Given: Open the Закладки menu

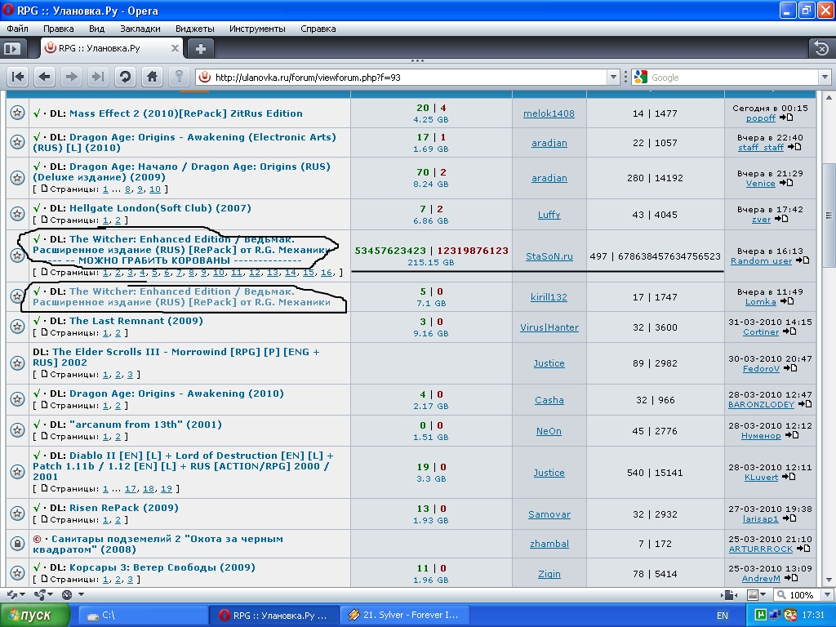Looking at the screenshot, I should [x=140, y=29].
